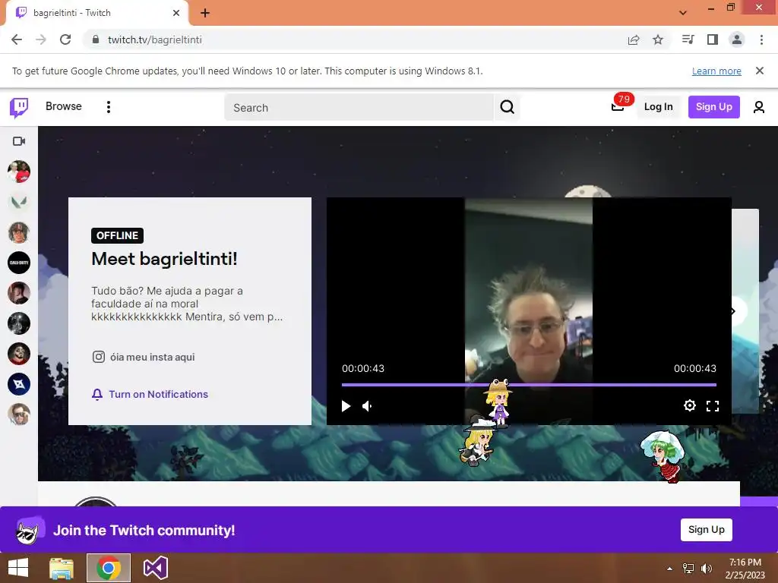Open the user profile icon menu
The image size is (778, 583).
tap(759, 107)
